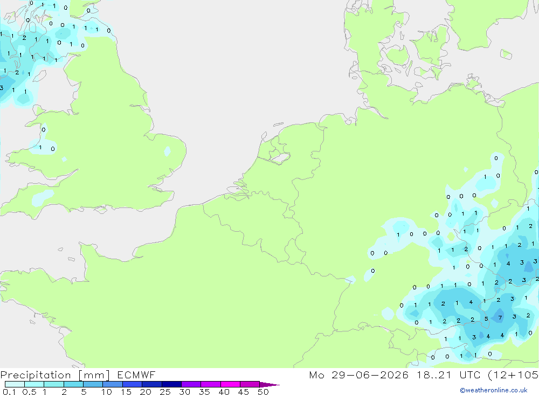The height and width of the screenshot is (395, 539).
Task: Click the '50' legend scale label
Action: click(263, 392)
